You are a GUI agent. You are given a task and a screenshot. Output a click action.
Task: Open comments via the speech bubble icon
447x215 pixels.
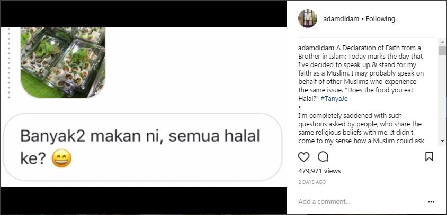(x=323, y=156)
